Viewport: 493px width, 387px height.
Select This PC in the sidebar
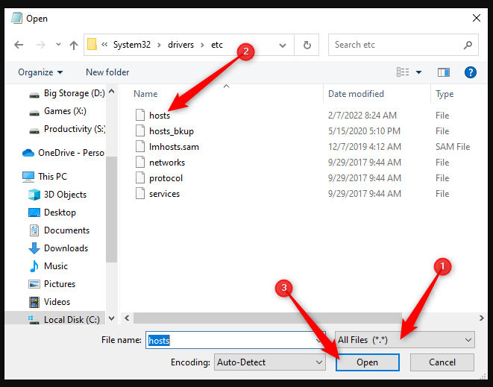pyautogui.click(x=45, y=177)
